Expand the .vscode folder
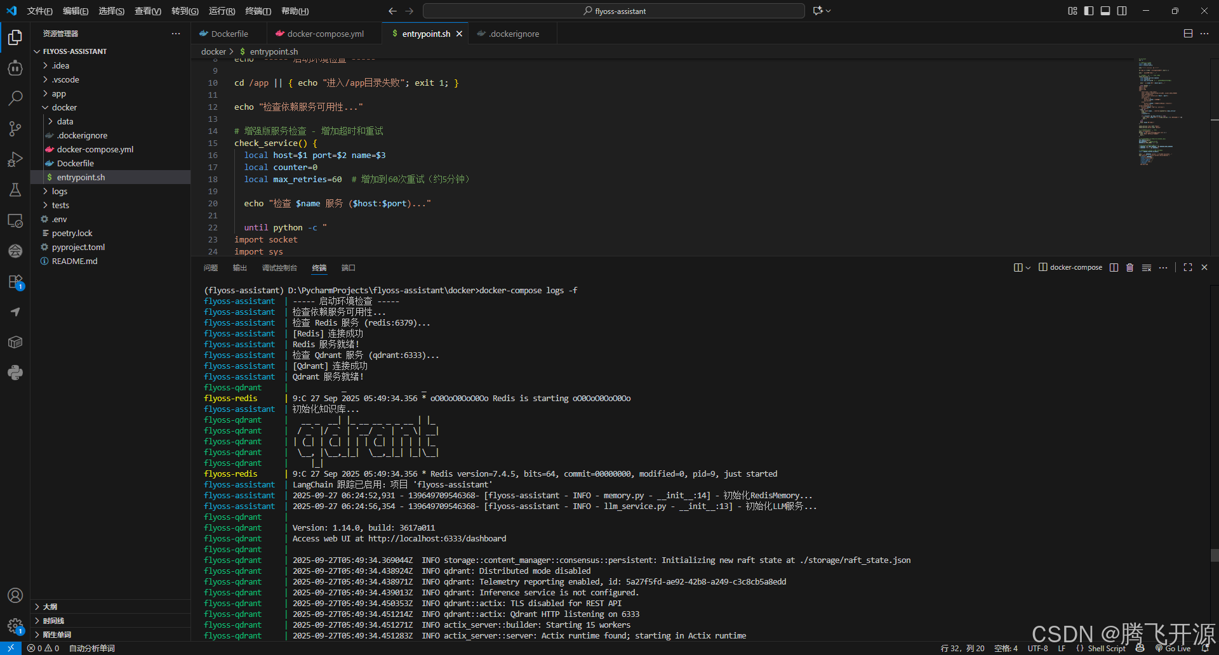 coord(110,79)
